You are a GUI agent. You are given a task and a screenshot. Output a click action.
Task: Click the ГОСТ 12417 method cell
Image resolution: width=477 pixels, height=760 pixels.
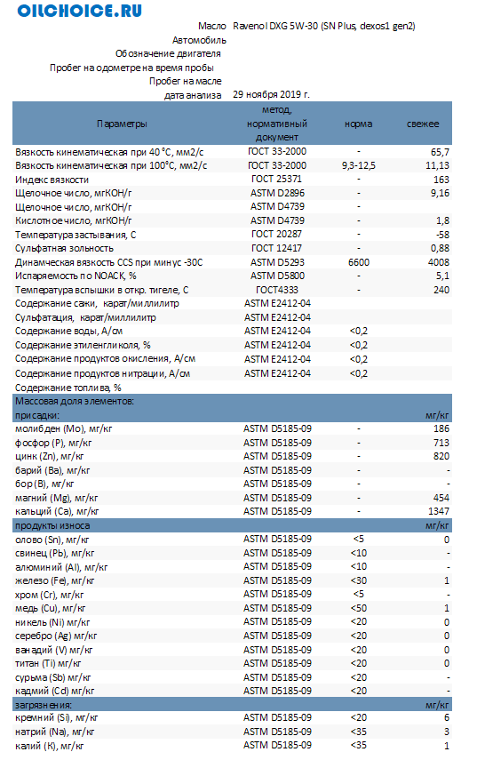click(x=276, y=249)
